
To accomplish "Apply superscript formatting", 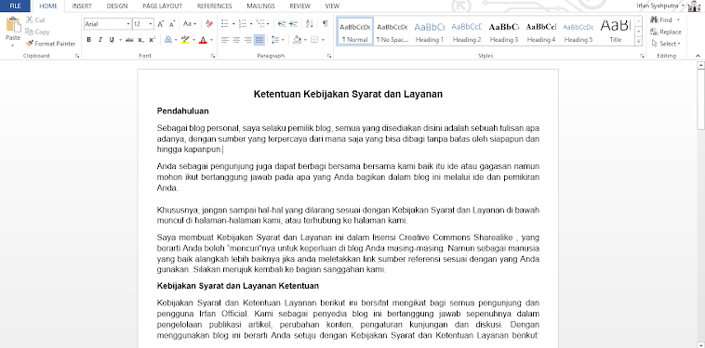I will click(152, 40).
